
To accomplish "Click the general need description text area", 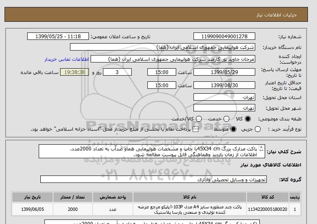I will 152,151.
